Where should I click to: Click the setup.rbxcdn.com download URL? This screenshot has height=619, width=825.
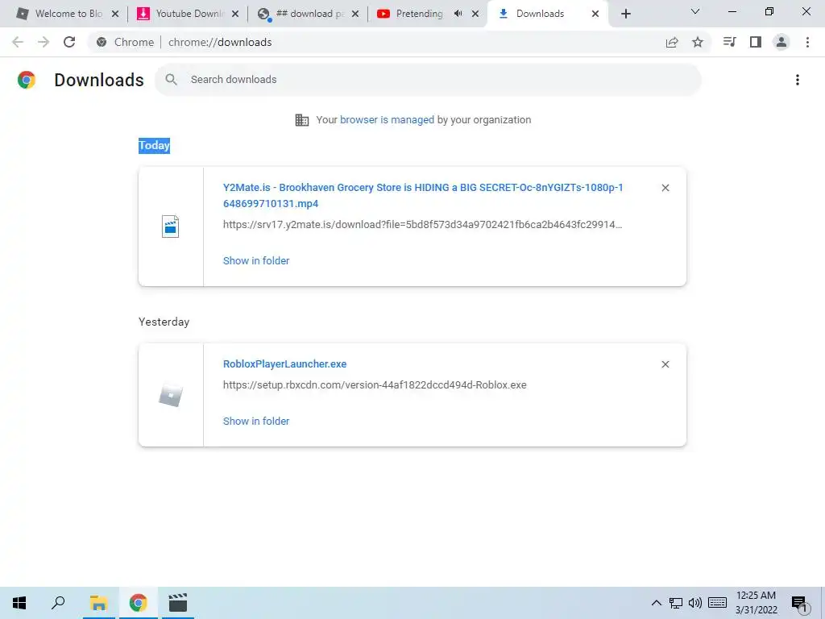[375, 385]
